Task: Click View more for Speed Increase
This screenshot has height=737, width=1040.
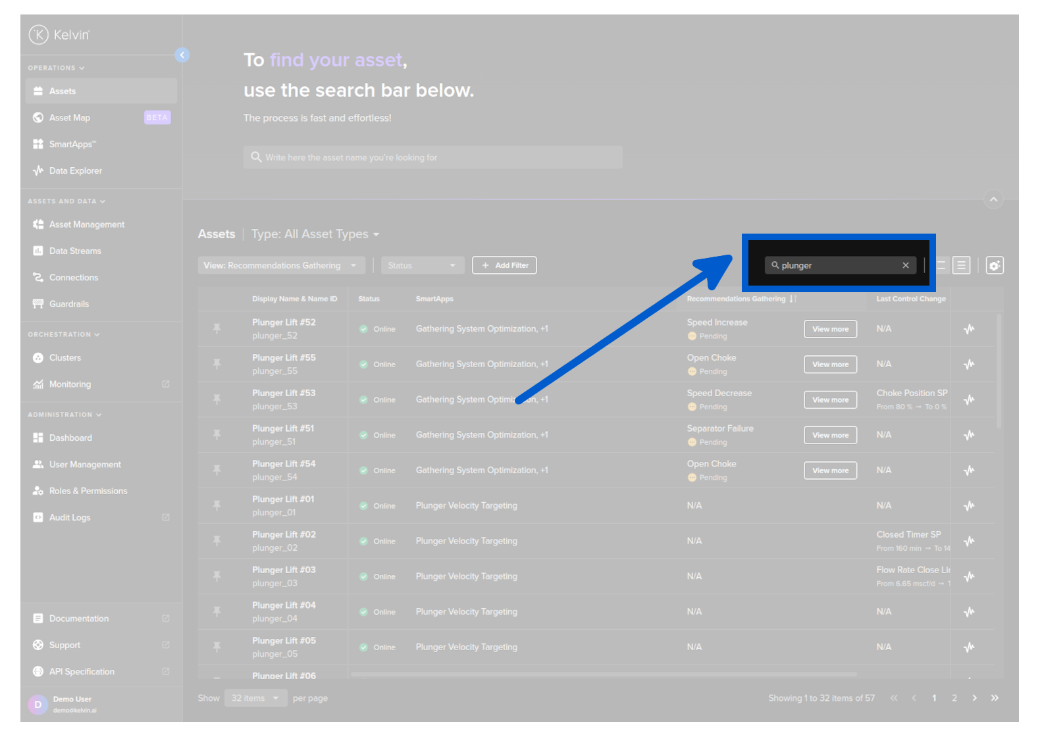Action: click(x=830, y=329)
